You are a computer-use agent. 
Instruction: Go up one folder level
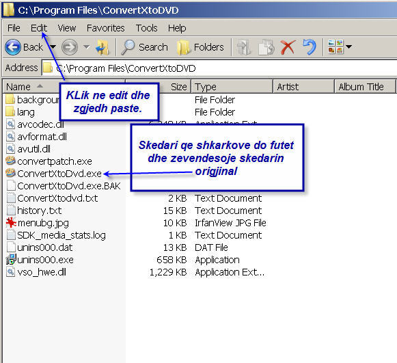(x=102, y=47)
